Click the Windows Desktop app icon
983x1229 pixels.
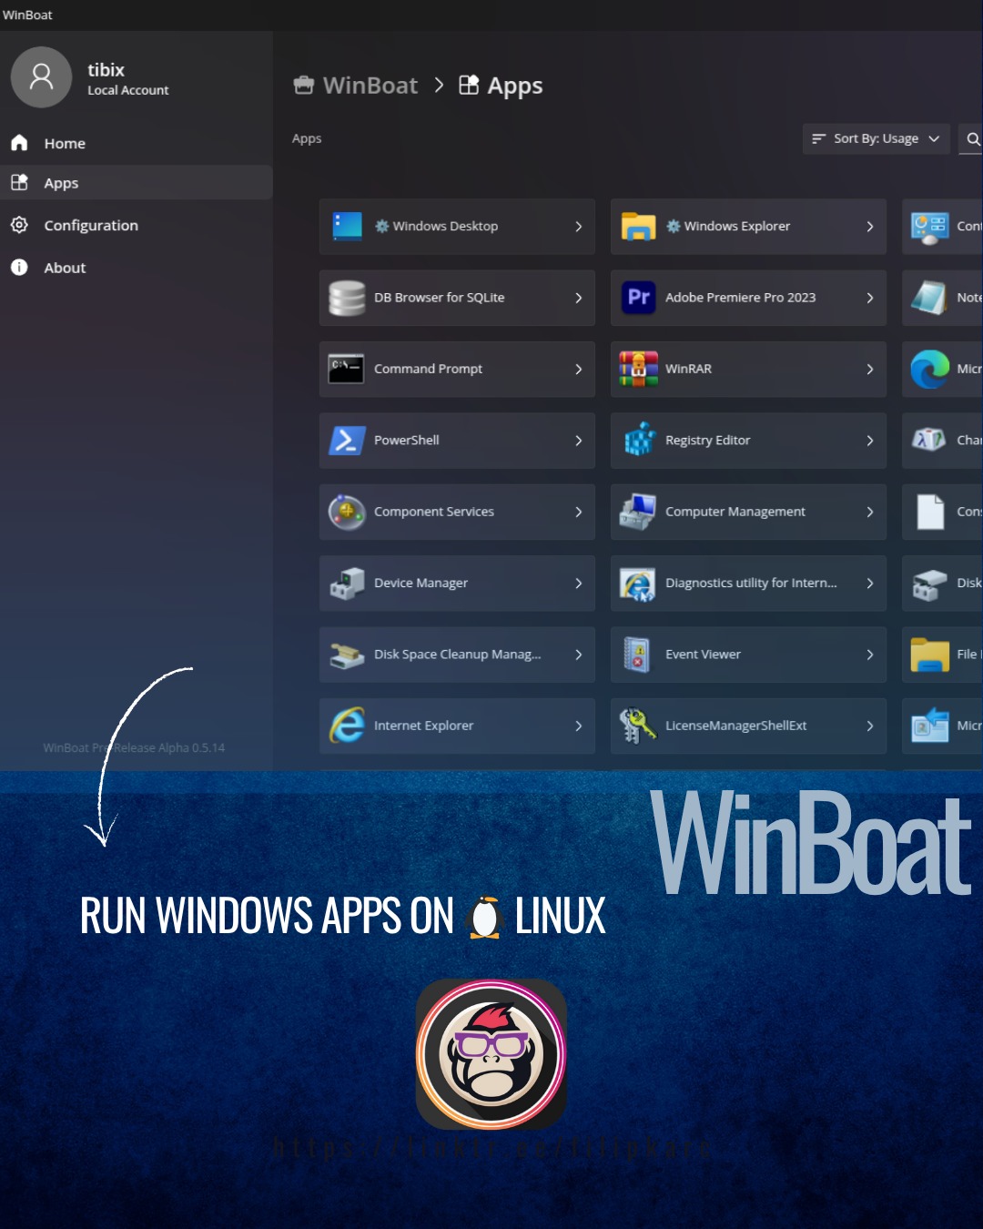tap(347, 226)
